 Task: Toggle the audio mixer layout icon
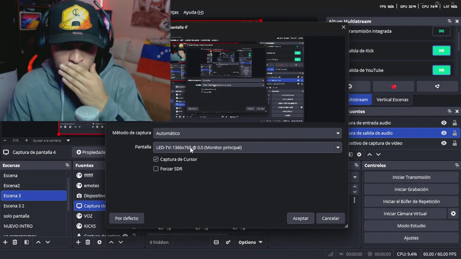pyautogui.click(x=216, y=242)
